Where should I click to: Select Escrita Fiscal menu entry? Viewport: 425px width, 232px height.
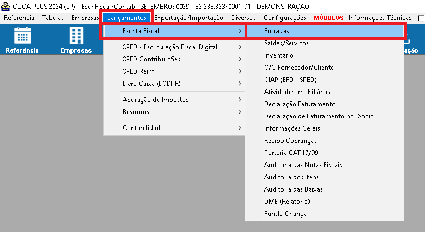(x=174, y=31)
